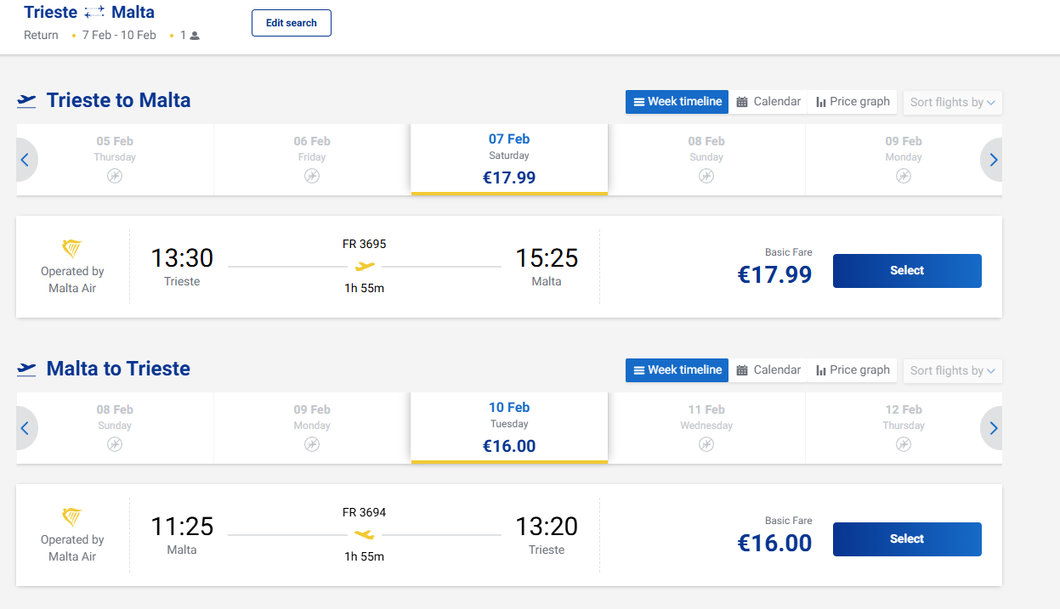
Task: Select the 07 Feb Saturday date tab
Action: pos(509,159)
